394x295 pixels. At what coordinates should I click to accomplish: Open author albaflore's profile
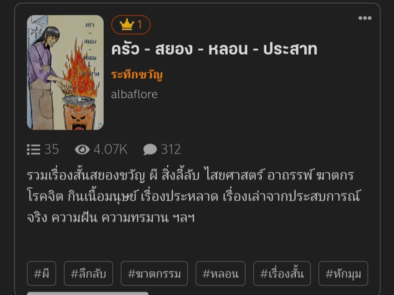(x=134, y=94)
